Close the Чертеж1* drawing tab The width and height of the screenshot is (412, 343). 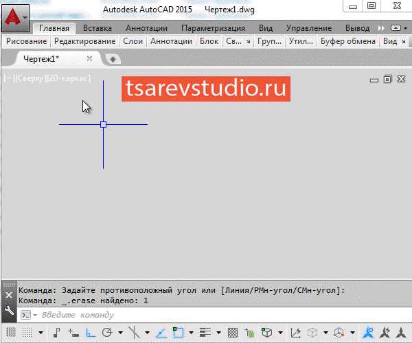(89, 58)
